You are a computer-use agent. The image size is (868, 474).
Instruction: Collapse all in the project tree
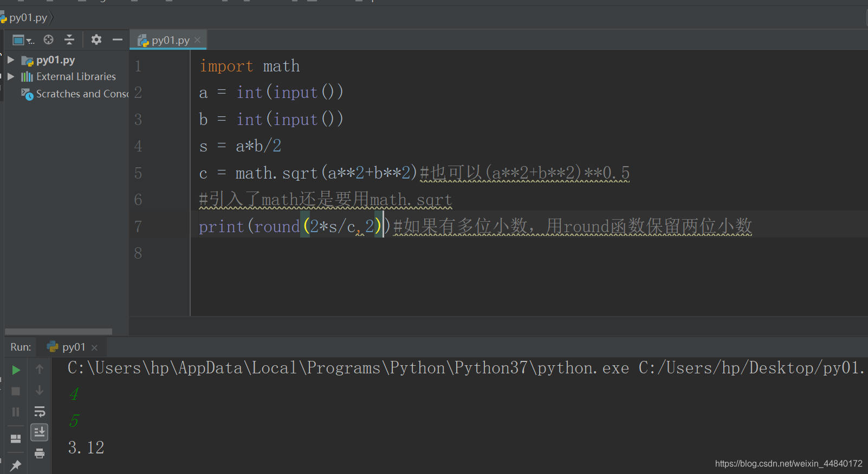(69, 40)
